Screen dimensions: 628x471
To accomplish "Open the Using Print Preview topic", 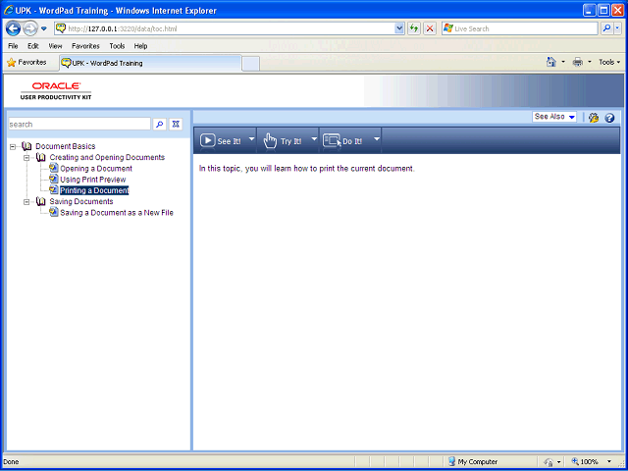I will click(x=93, y=180).
